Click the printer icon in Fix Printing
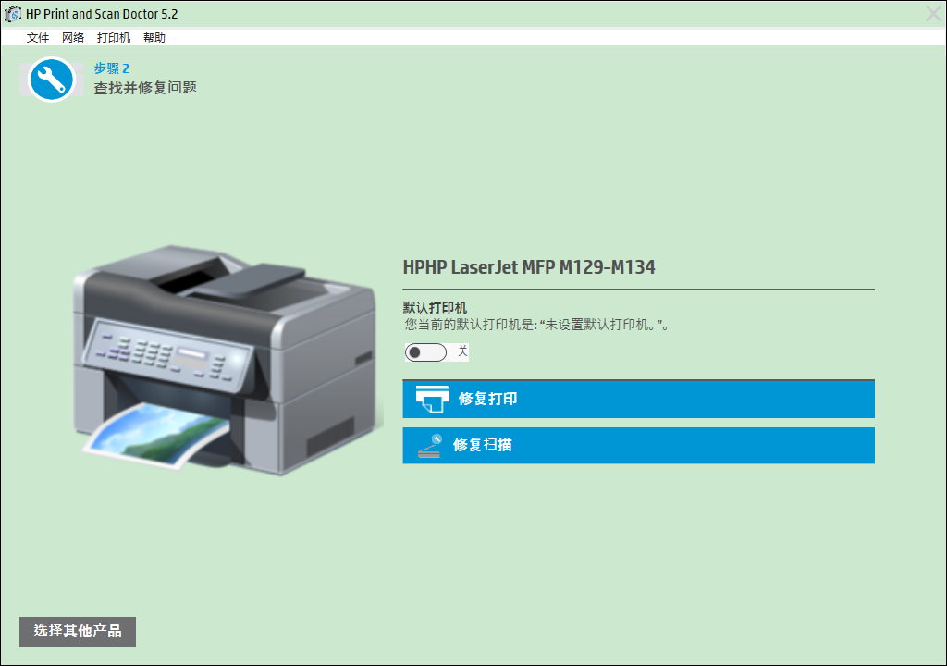This screenshot has height=666, width=947. tap(433, 400)
